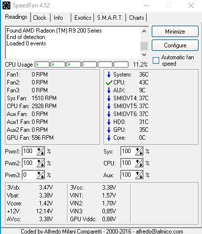Click the sixth CPU usage core bar
This screenshot has height=234, width=202.
121,65
